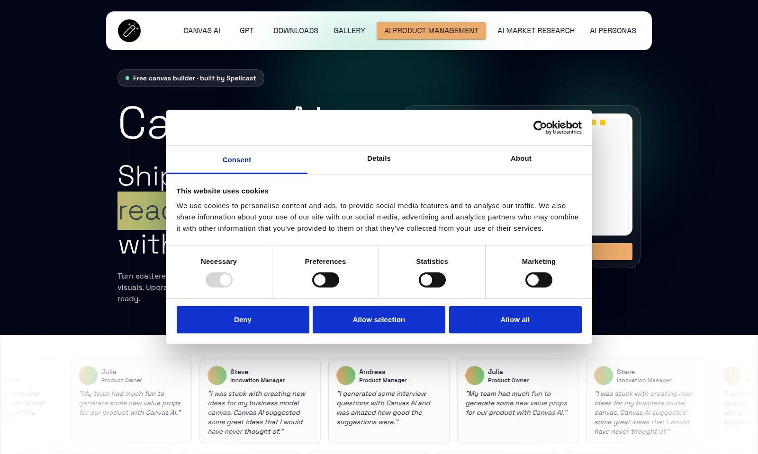Click the 'This website uses cookies' heading
Viewport: 758px width, 454px height.
[x=223, y=191]
